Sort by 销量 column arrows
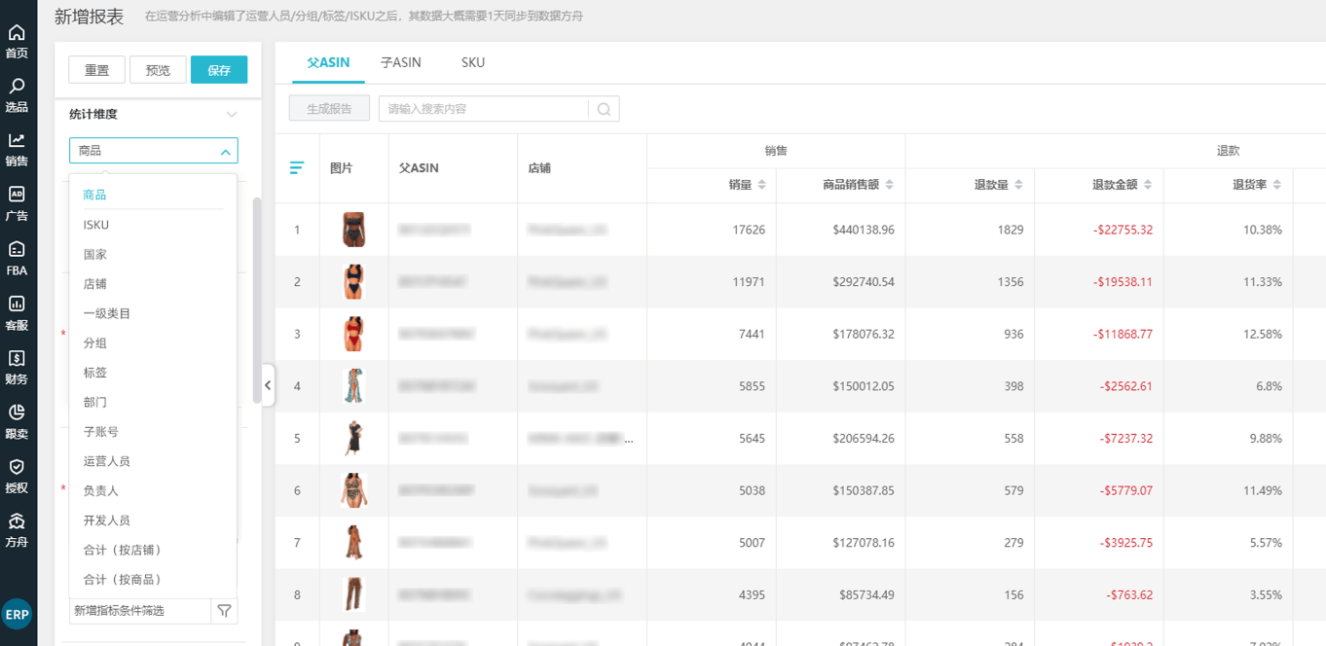 coord(761,185)
